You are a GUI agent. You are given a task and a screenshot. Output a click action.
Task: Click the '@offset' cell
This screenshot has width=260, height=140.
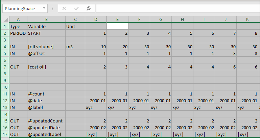[46, 54]
